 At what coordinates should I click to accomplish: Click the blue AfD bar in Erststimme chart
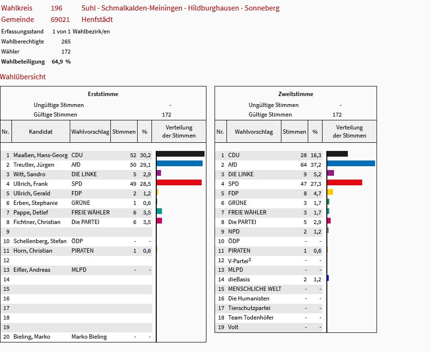(x=180, y=163)
